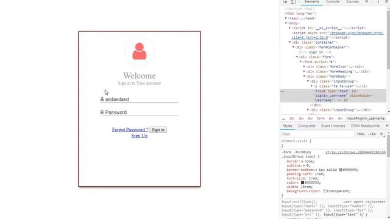Show more DevTools panels chevron
This screenshot has height=219, width=390.
coord(367,2)
